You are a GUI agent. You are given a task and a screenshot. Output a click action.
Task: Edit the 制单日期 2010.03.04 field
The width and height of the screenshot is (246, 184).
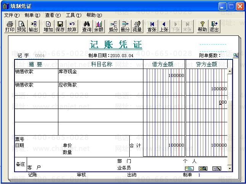(122, 56)
